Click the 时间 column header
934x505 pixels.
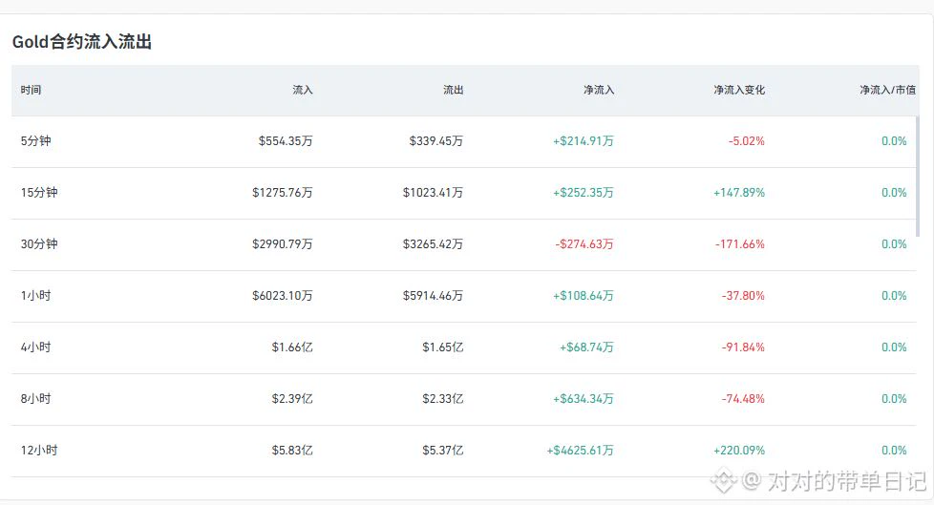[x=31, y=90]
